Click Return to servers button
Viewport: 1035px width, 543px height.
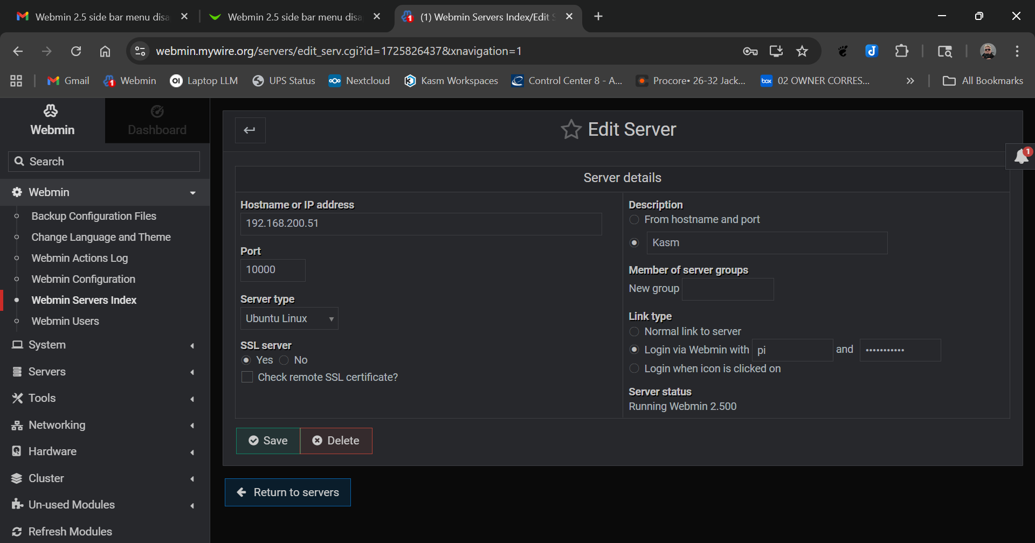pos(288,492)
